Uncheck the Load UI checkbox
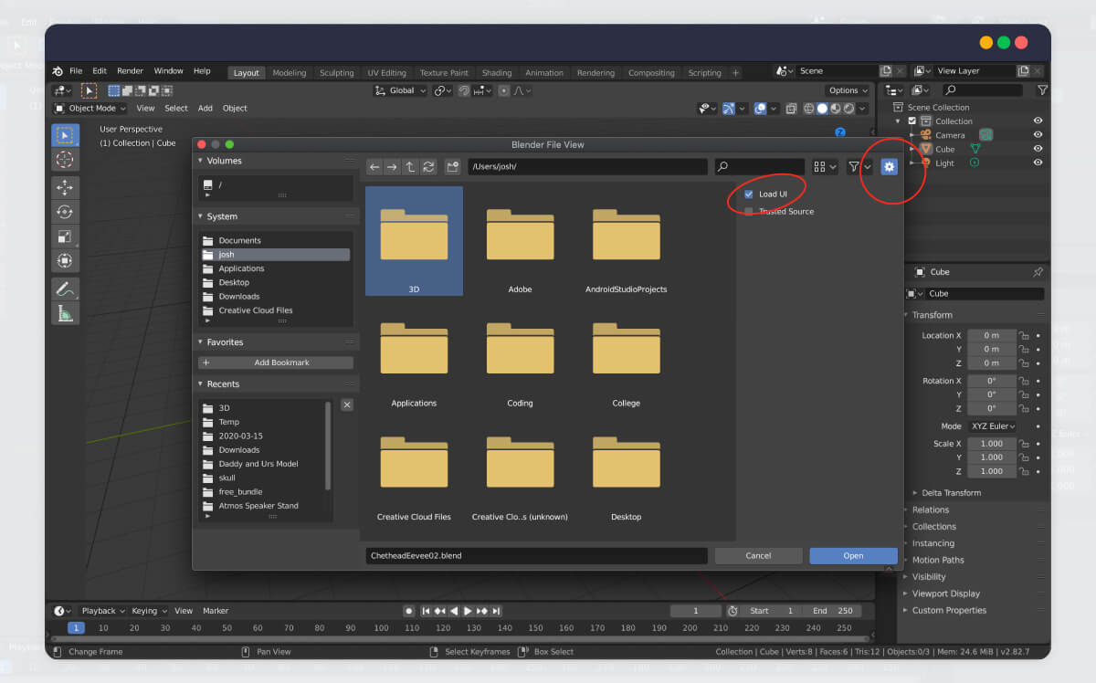Viewport: 1096px width, 683px height. pyautogui.click(x=749, y=194)
